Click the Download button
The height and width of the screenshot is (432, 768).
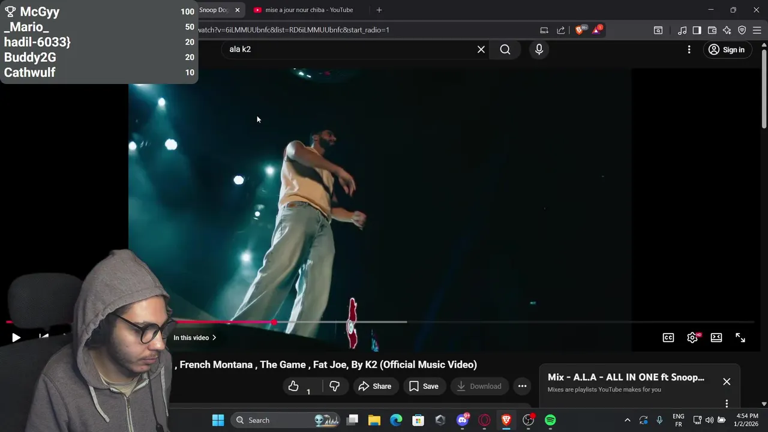[479, 386]
